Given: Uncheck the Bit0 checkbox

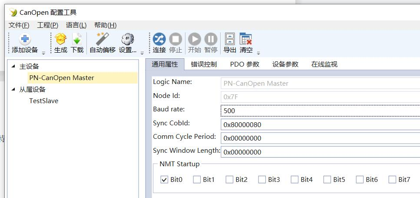Looking at the screenshot, I should coord(164,179).
